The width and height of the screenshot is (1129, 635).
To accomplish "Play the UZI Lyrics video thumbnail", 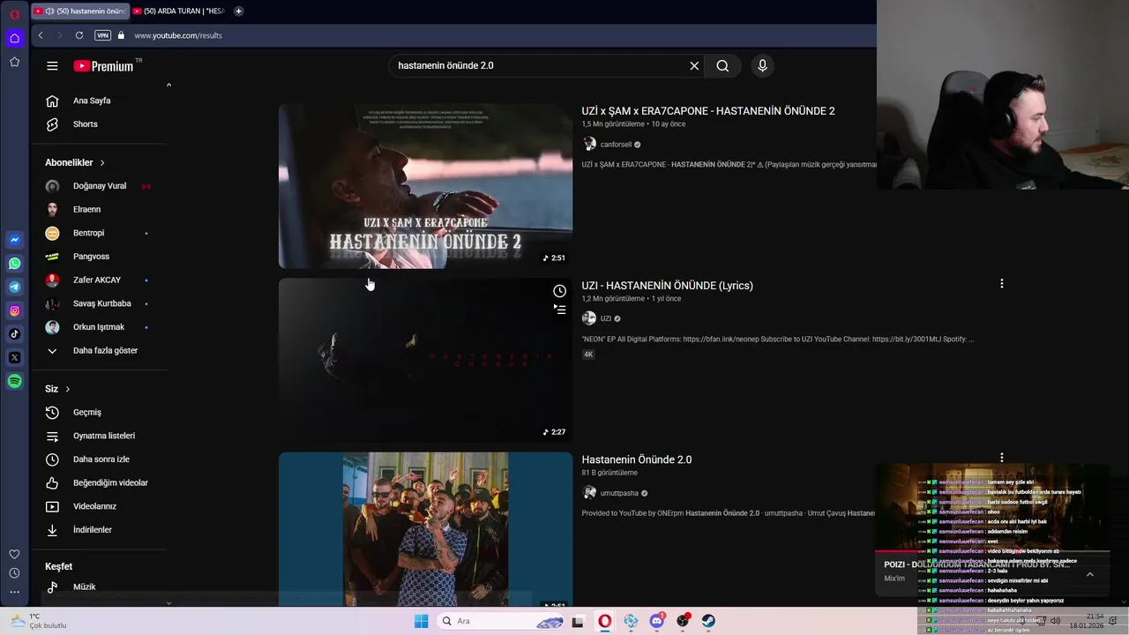I will coord(425,360).
